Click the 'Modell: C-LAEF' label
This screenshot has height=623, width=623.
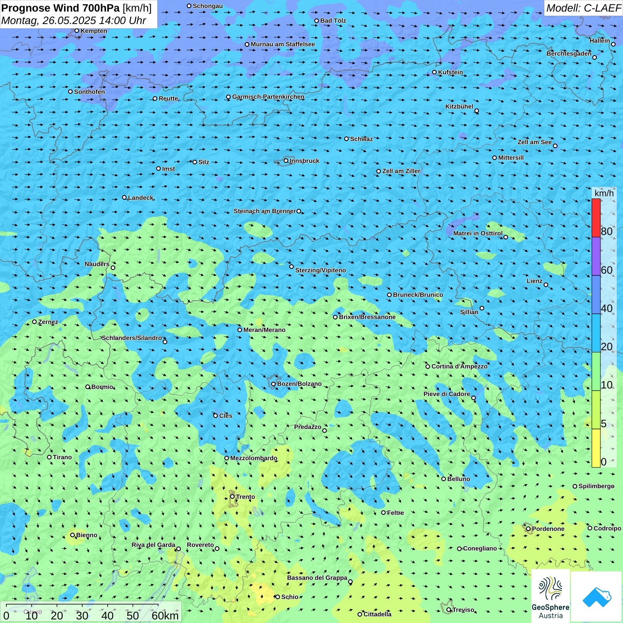pyautogui.click(x=583, y=8)
